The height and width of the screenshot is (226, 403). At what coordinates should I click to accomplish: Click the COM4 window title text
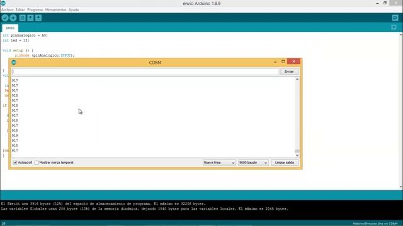(x=156, y=63)
